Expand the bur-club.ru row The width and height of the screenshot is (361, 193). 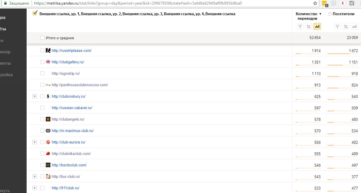tap(35, 176)
